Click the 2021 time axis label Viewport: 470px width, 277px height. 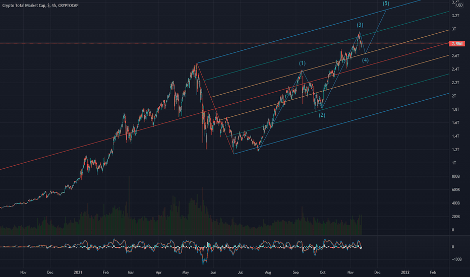point(78,272)
